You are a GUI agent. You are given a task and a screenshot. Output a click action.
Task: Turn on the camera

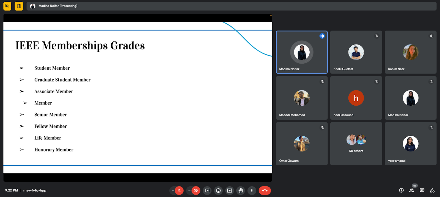[x=196, y=190]
